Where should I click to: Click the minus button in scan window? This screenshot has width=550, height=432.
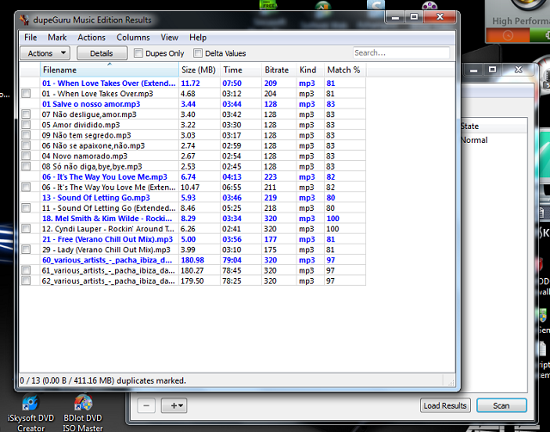pos(146,405)
